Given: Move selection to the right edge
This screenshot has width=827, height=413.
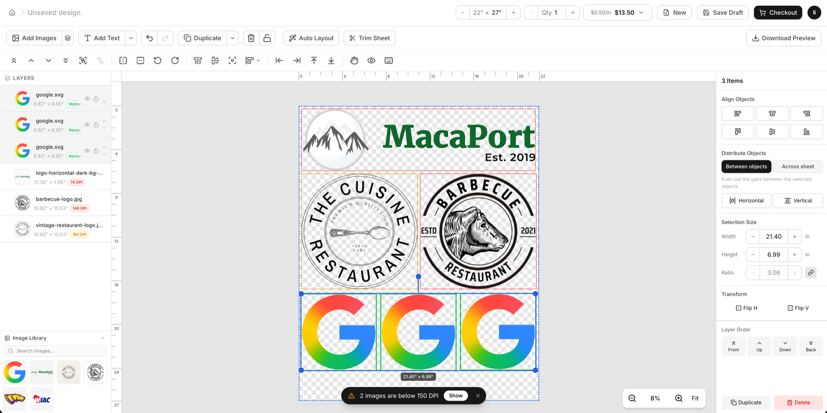Looking at the screenshot, I should pos(297,60).
